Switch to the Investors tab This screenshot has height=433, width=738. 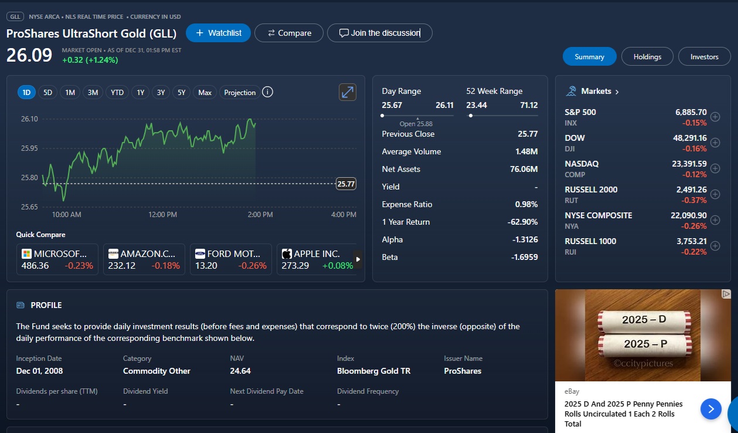(x=704, y=57)
